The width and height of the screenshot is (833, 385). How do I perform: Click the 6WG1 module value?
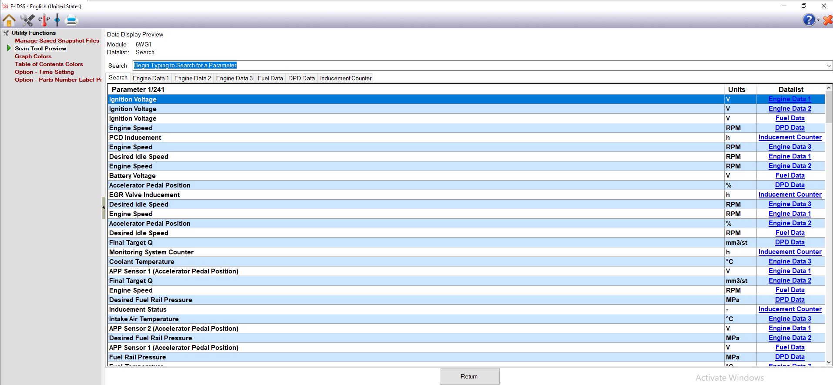(x=144, y=45)
